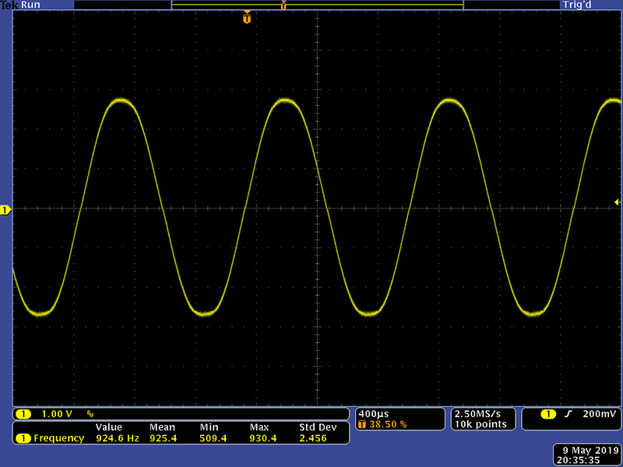
Task: Click the orange T icon beside 38.50 %
Action: [362, 424]
